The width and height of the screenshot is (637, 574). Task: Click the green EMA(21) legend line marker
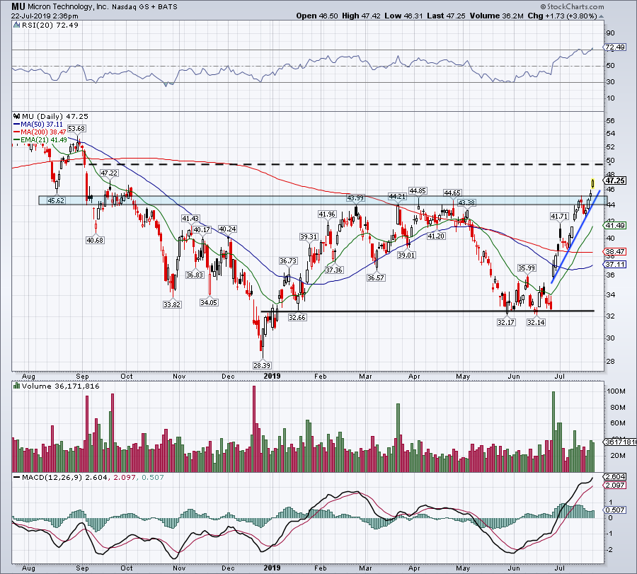click(x=17, y=140)
